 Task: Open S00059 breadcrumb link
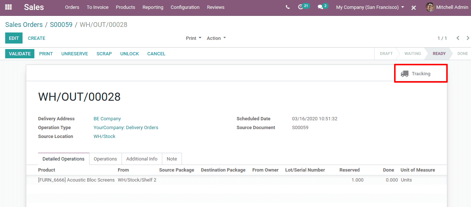click(61, 25)
